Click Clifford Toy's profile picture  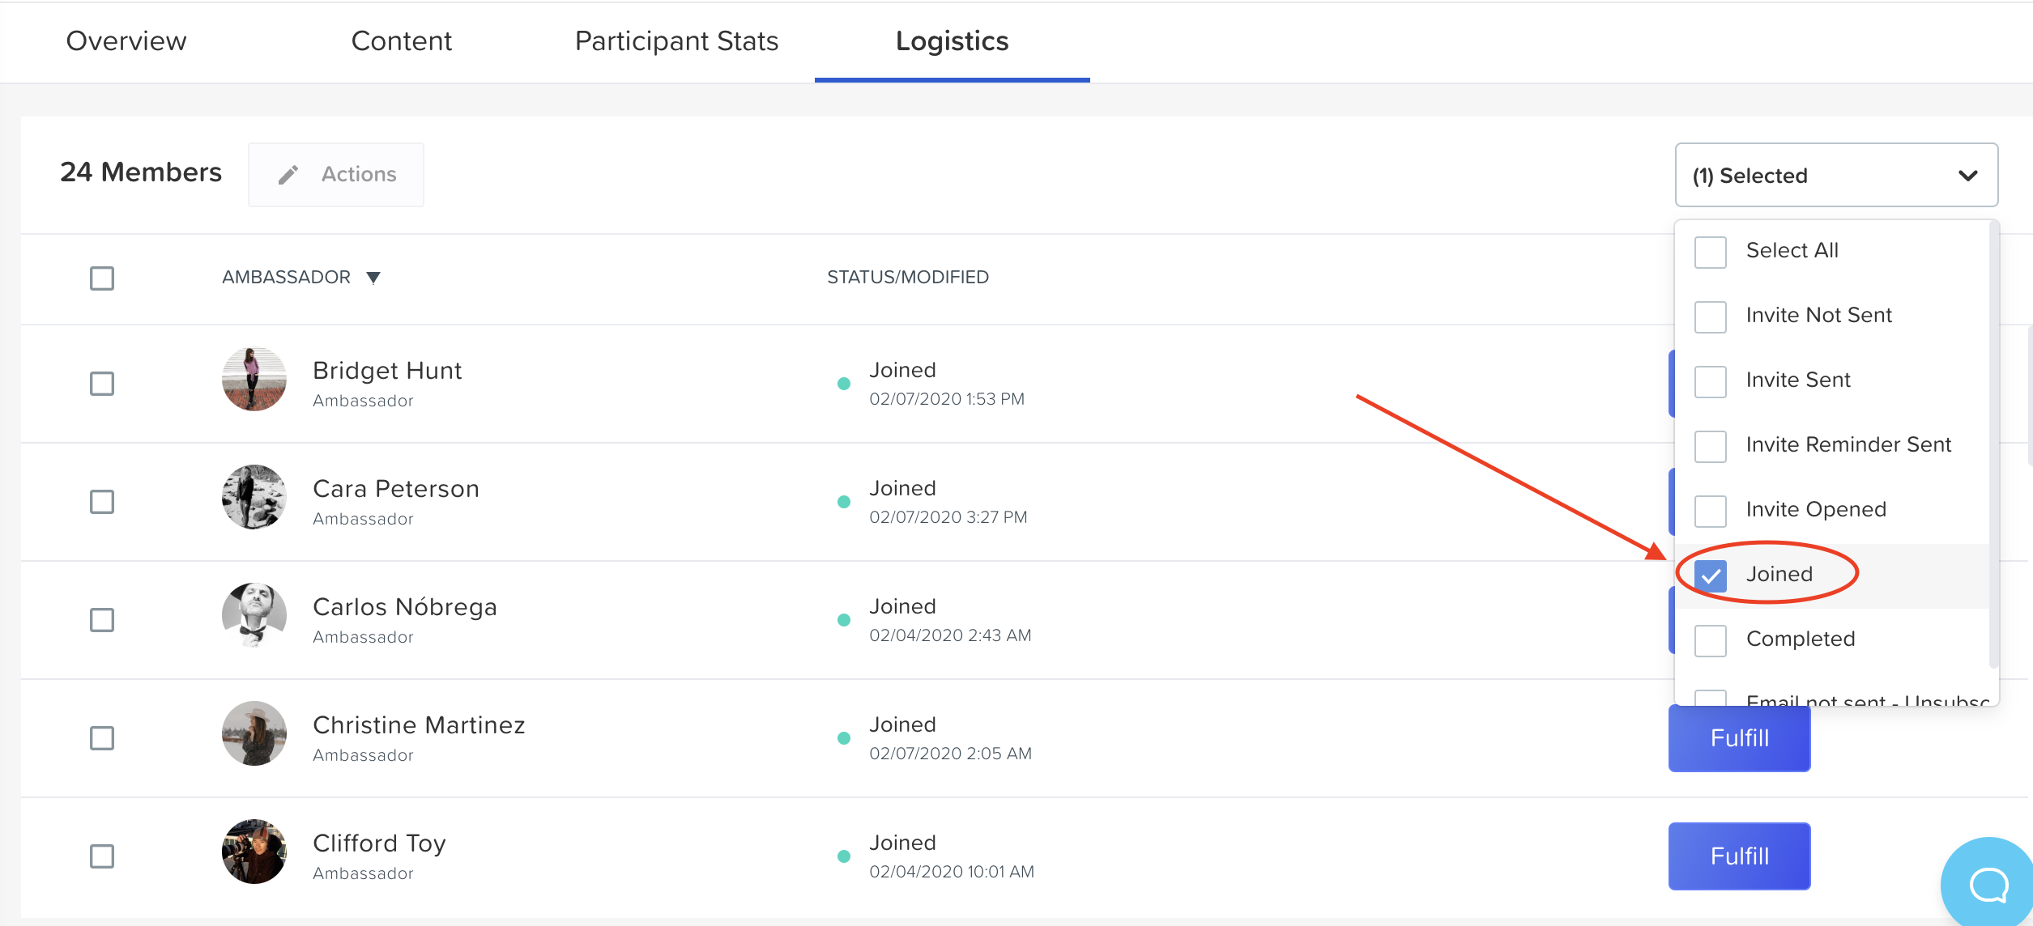254,852
